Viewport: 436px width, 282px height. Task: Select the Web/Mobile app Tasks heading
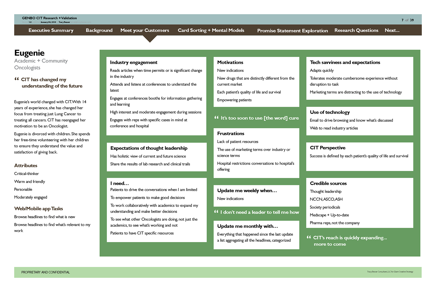[38, 209]
